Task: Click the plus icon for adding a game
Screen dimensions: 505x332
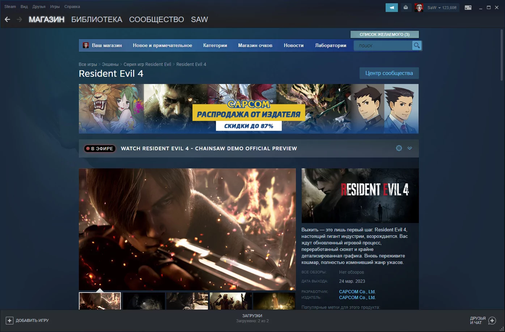Action: click(10, 320)
